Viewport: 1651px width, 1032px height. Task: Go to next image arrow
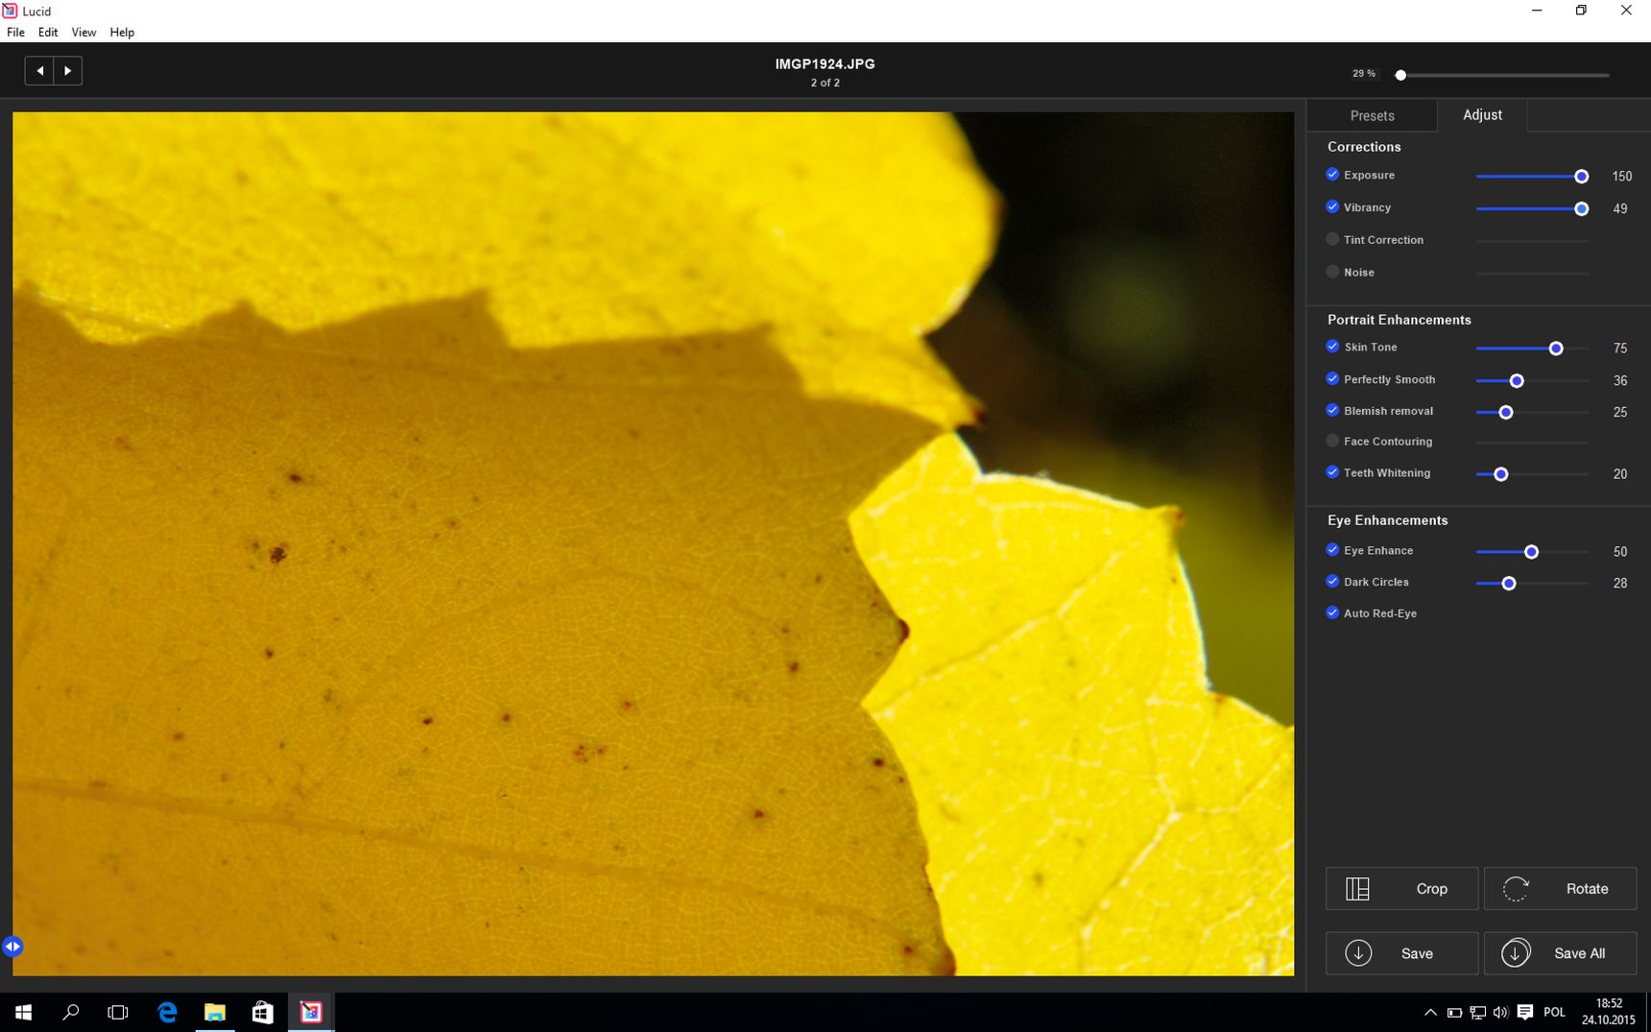coord(67,70)
